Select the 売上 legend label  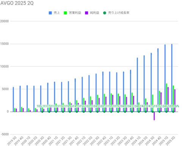(x=57, y=13)
